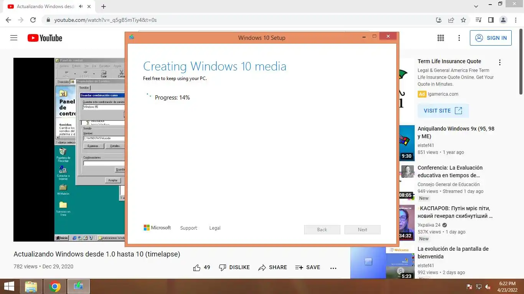Open Chrome profile avatar
This screenshot has height=294, width=524.
point(503,20)
